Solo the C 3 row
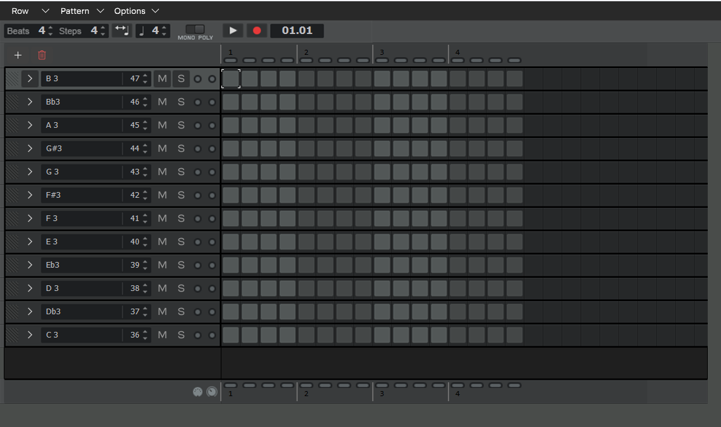 [x=181, y=334]
